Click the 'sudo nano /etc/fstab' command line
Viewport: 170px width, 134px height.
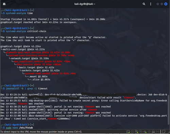pyautogui.click(x=19, y=128)
